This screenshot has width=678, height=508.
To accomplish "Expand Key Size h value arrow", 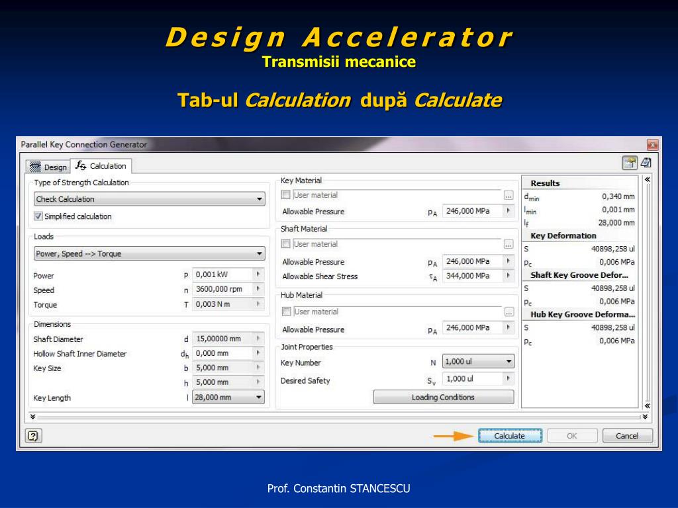I will [x=258, y=382].
